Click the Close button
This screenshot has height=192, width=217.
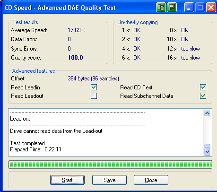click(x=151, y=180)
